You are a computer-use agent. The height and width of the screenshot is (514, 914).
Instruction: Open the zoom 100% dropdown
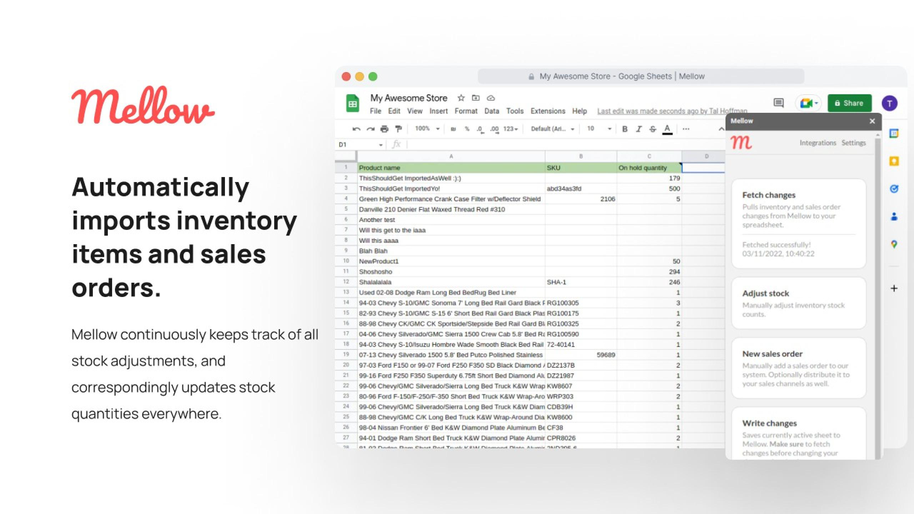point(428,129)
